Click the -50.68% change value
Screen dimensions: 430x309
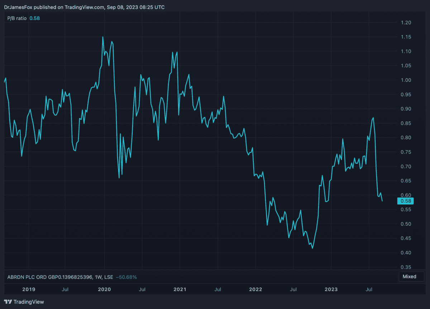(x=125, y=277)
